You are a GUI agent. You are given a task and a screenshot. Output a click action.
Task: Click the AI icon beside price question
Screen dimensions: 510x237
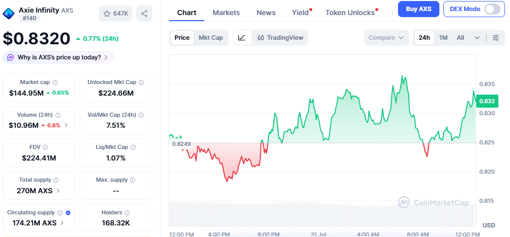pos(11,57)
